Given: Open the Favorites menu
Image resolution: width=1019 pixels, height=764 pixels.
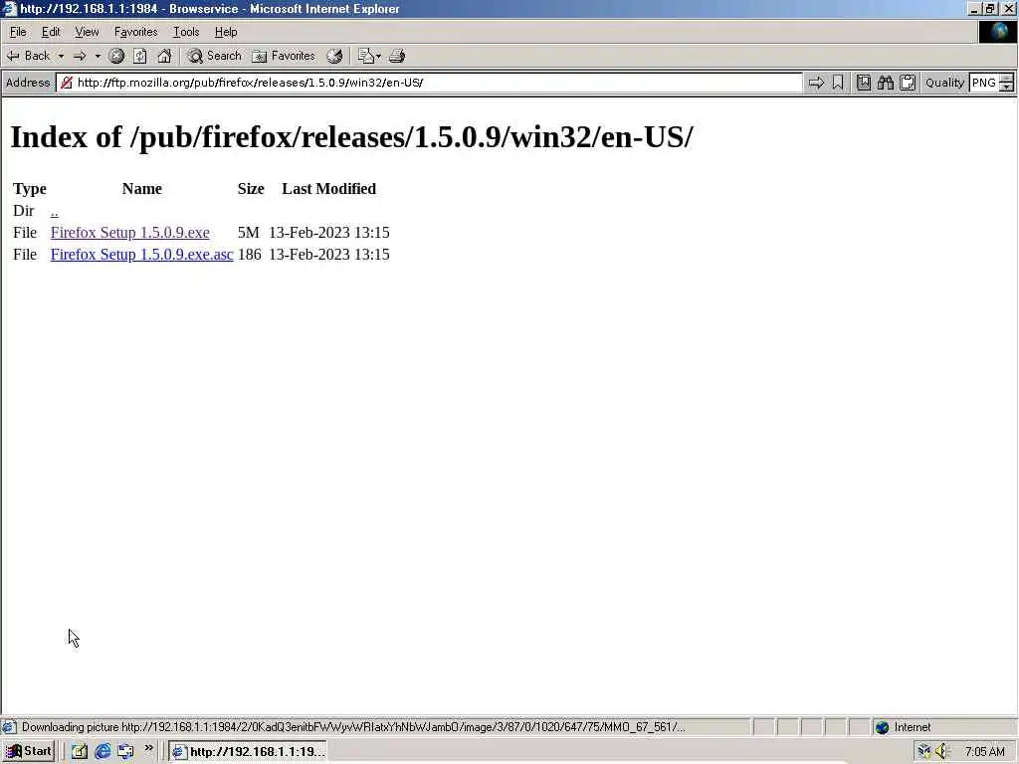Looking at the screenshot, I should 135,32.
